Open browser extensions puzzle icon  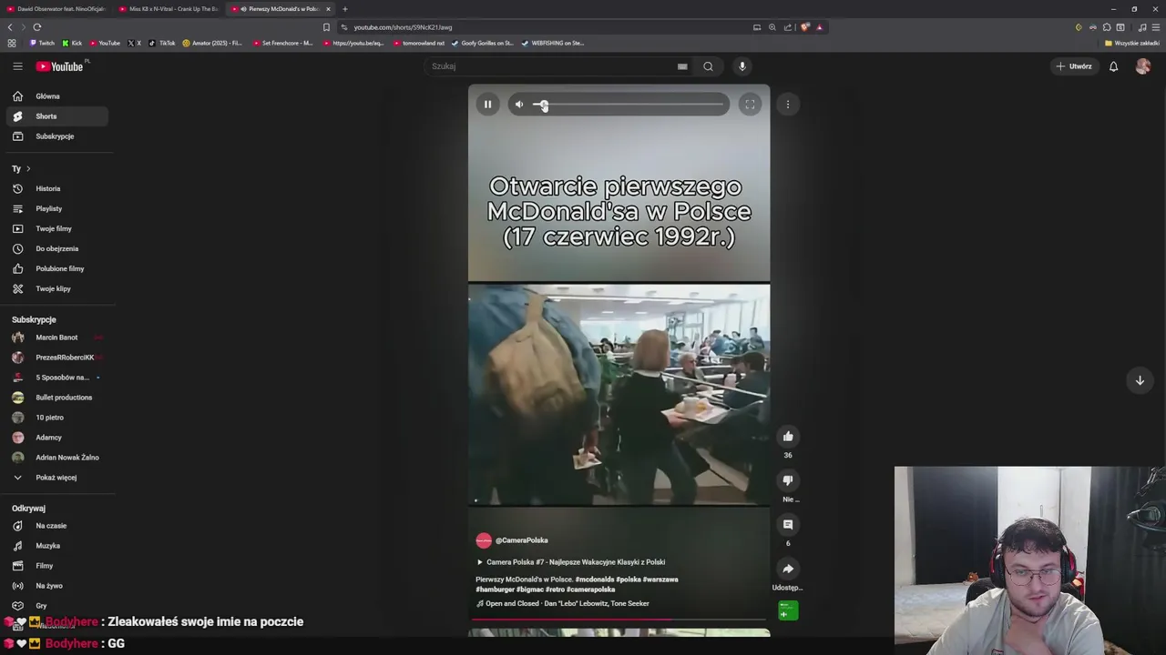pos(1107,27)
